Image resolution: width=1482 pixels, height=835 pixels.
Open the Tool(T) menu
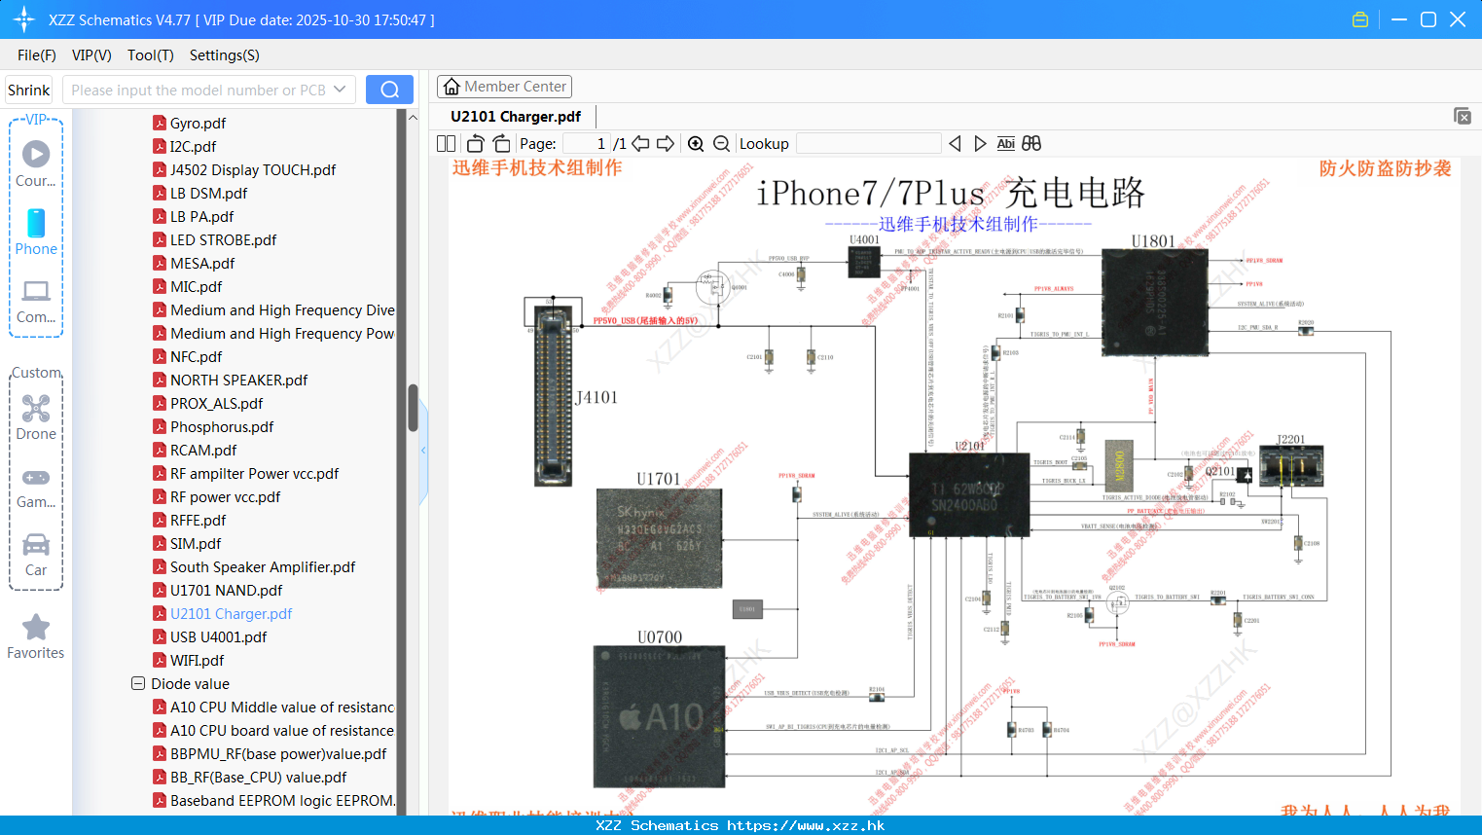[x=151, y=55]
